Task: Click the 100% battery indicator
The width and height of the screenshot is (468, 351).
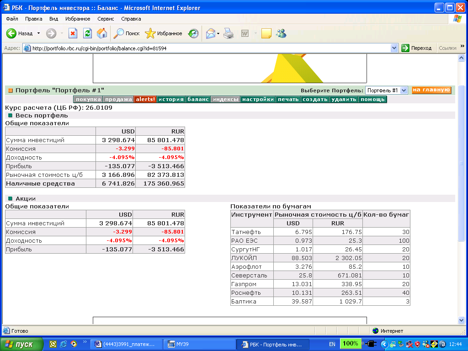Action: pyautogui.click(x=351, y=344)
